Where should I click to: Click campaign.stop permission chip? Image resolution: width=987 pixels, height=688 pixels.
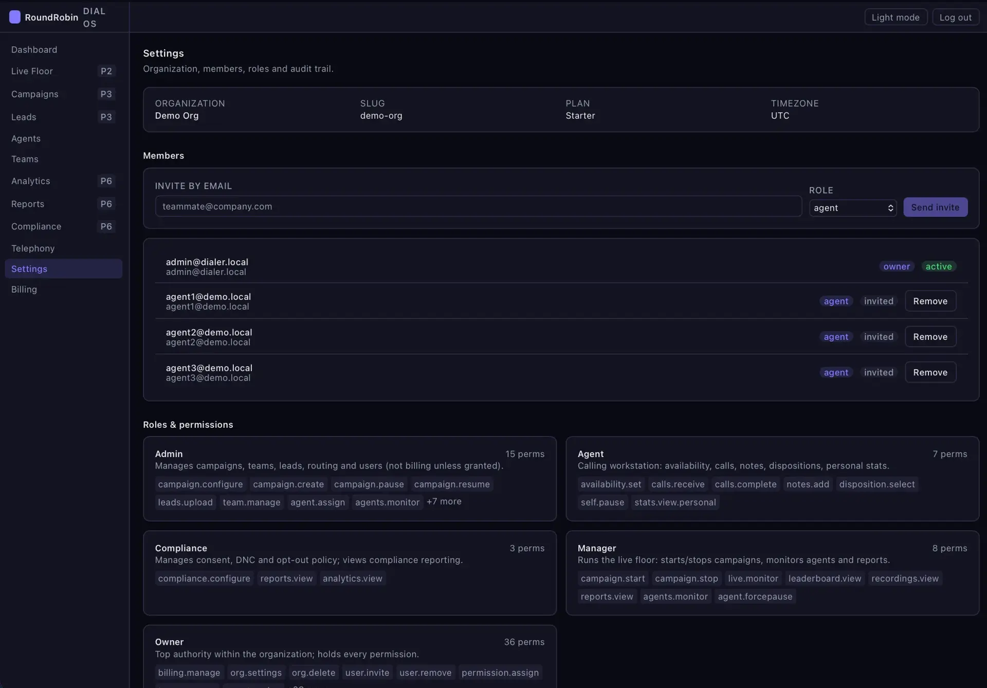686,578
